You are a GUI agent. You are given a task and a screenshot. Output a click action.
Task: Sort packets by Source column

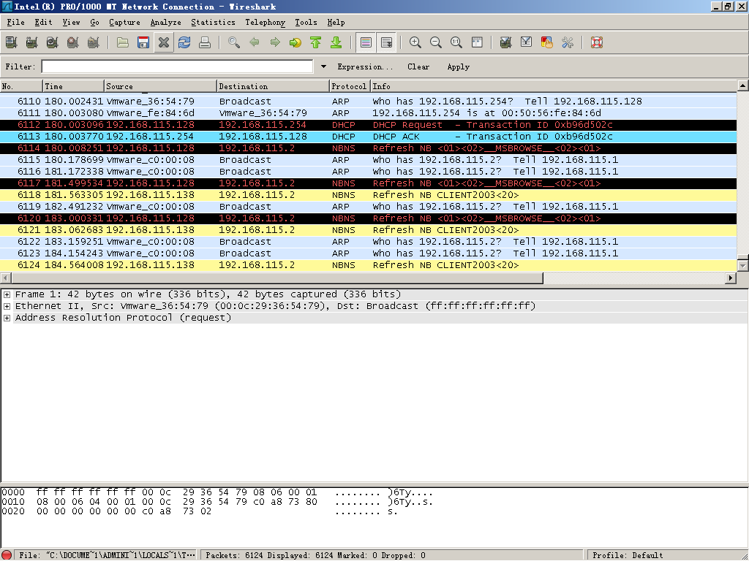160,86
